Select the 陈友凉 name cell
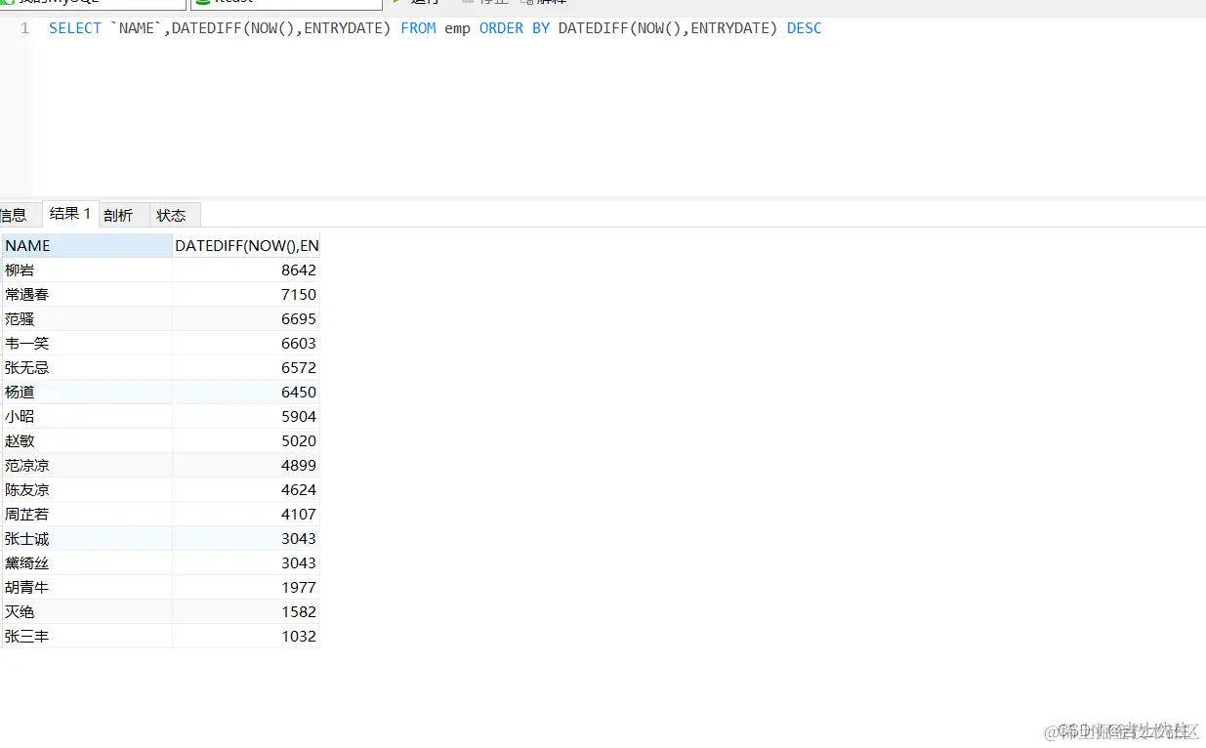Viewport: 1206px width, 748px height. [87, 490]
